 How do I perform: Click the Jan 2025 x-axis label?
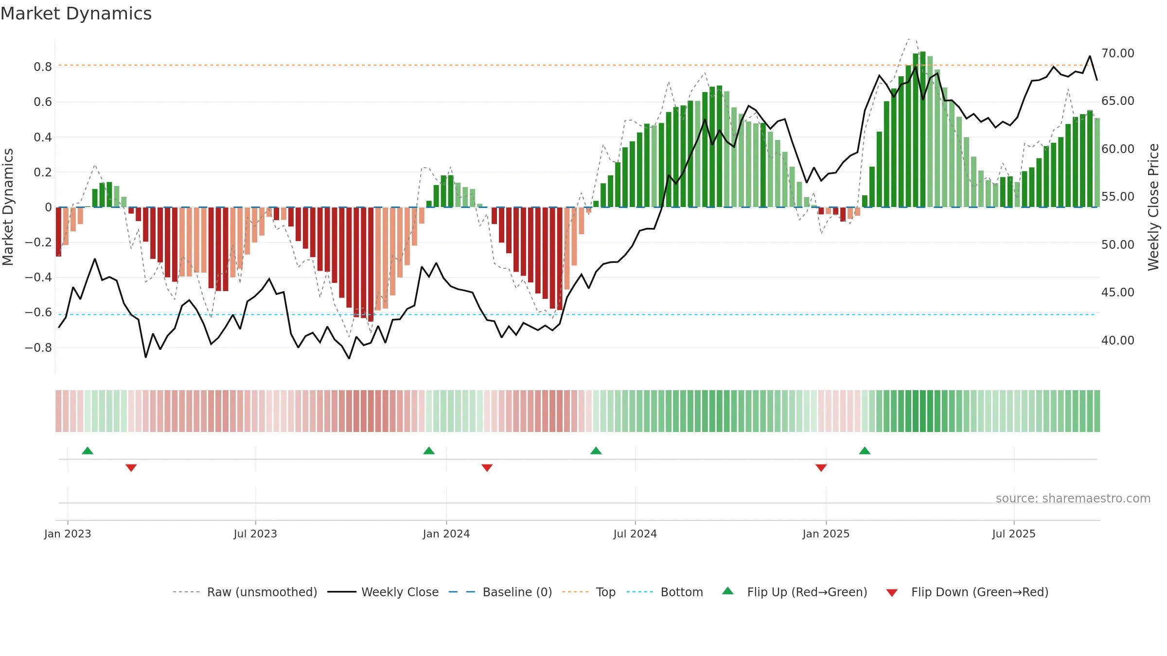pyautogui.click(x=826, y=534)
